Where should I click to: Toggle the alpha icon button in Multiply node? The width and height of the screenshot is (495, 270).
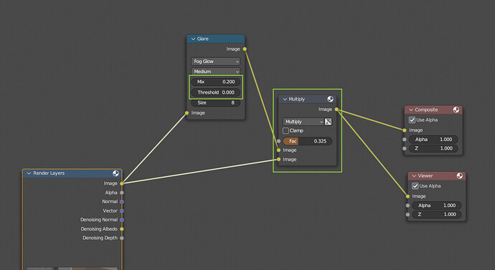coord(329,122)
